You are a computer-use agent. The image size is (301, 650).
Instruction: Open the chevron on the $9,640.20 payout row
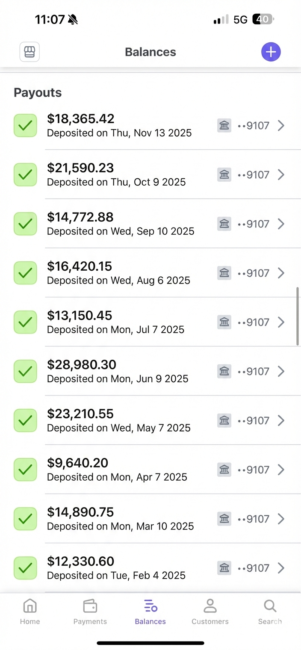281,470
